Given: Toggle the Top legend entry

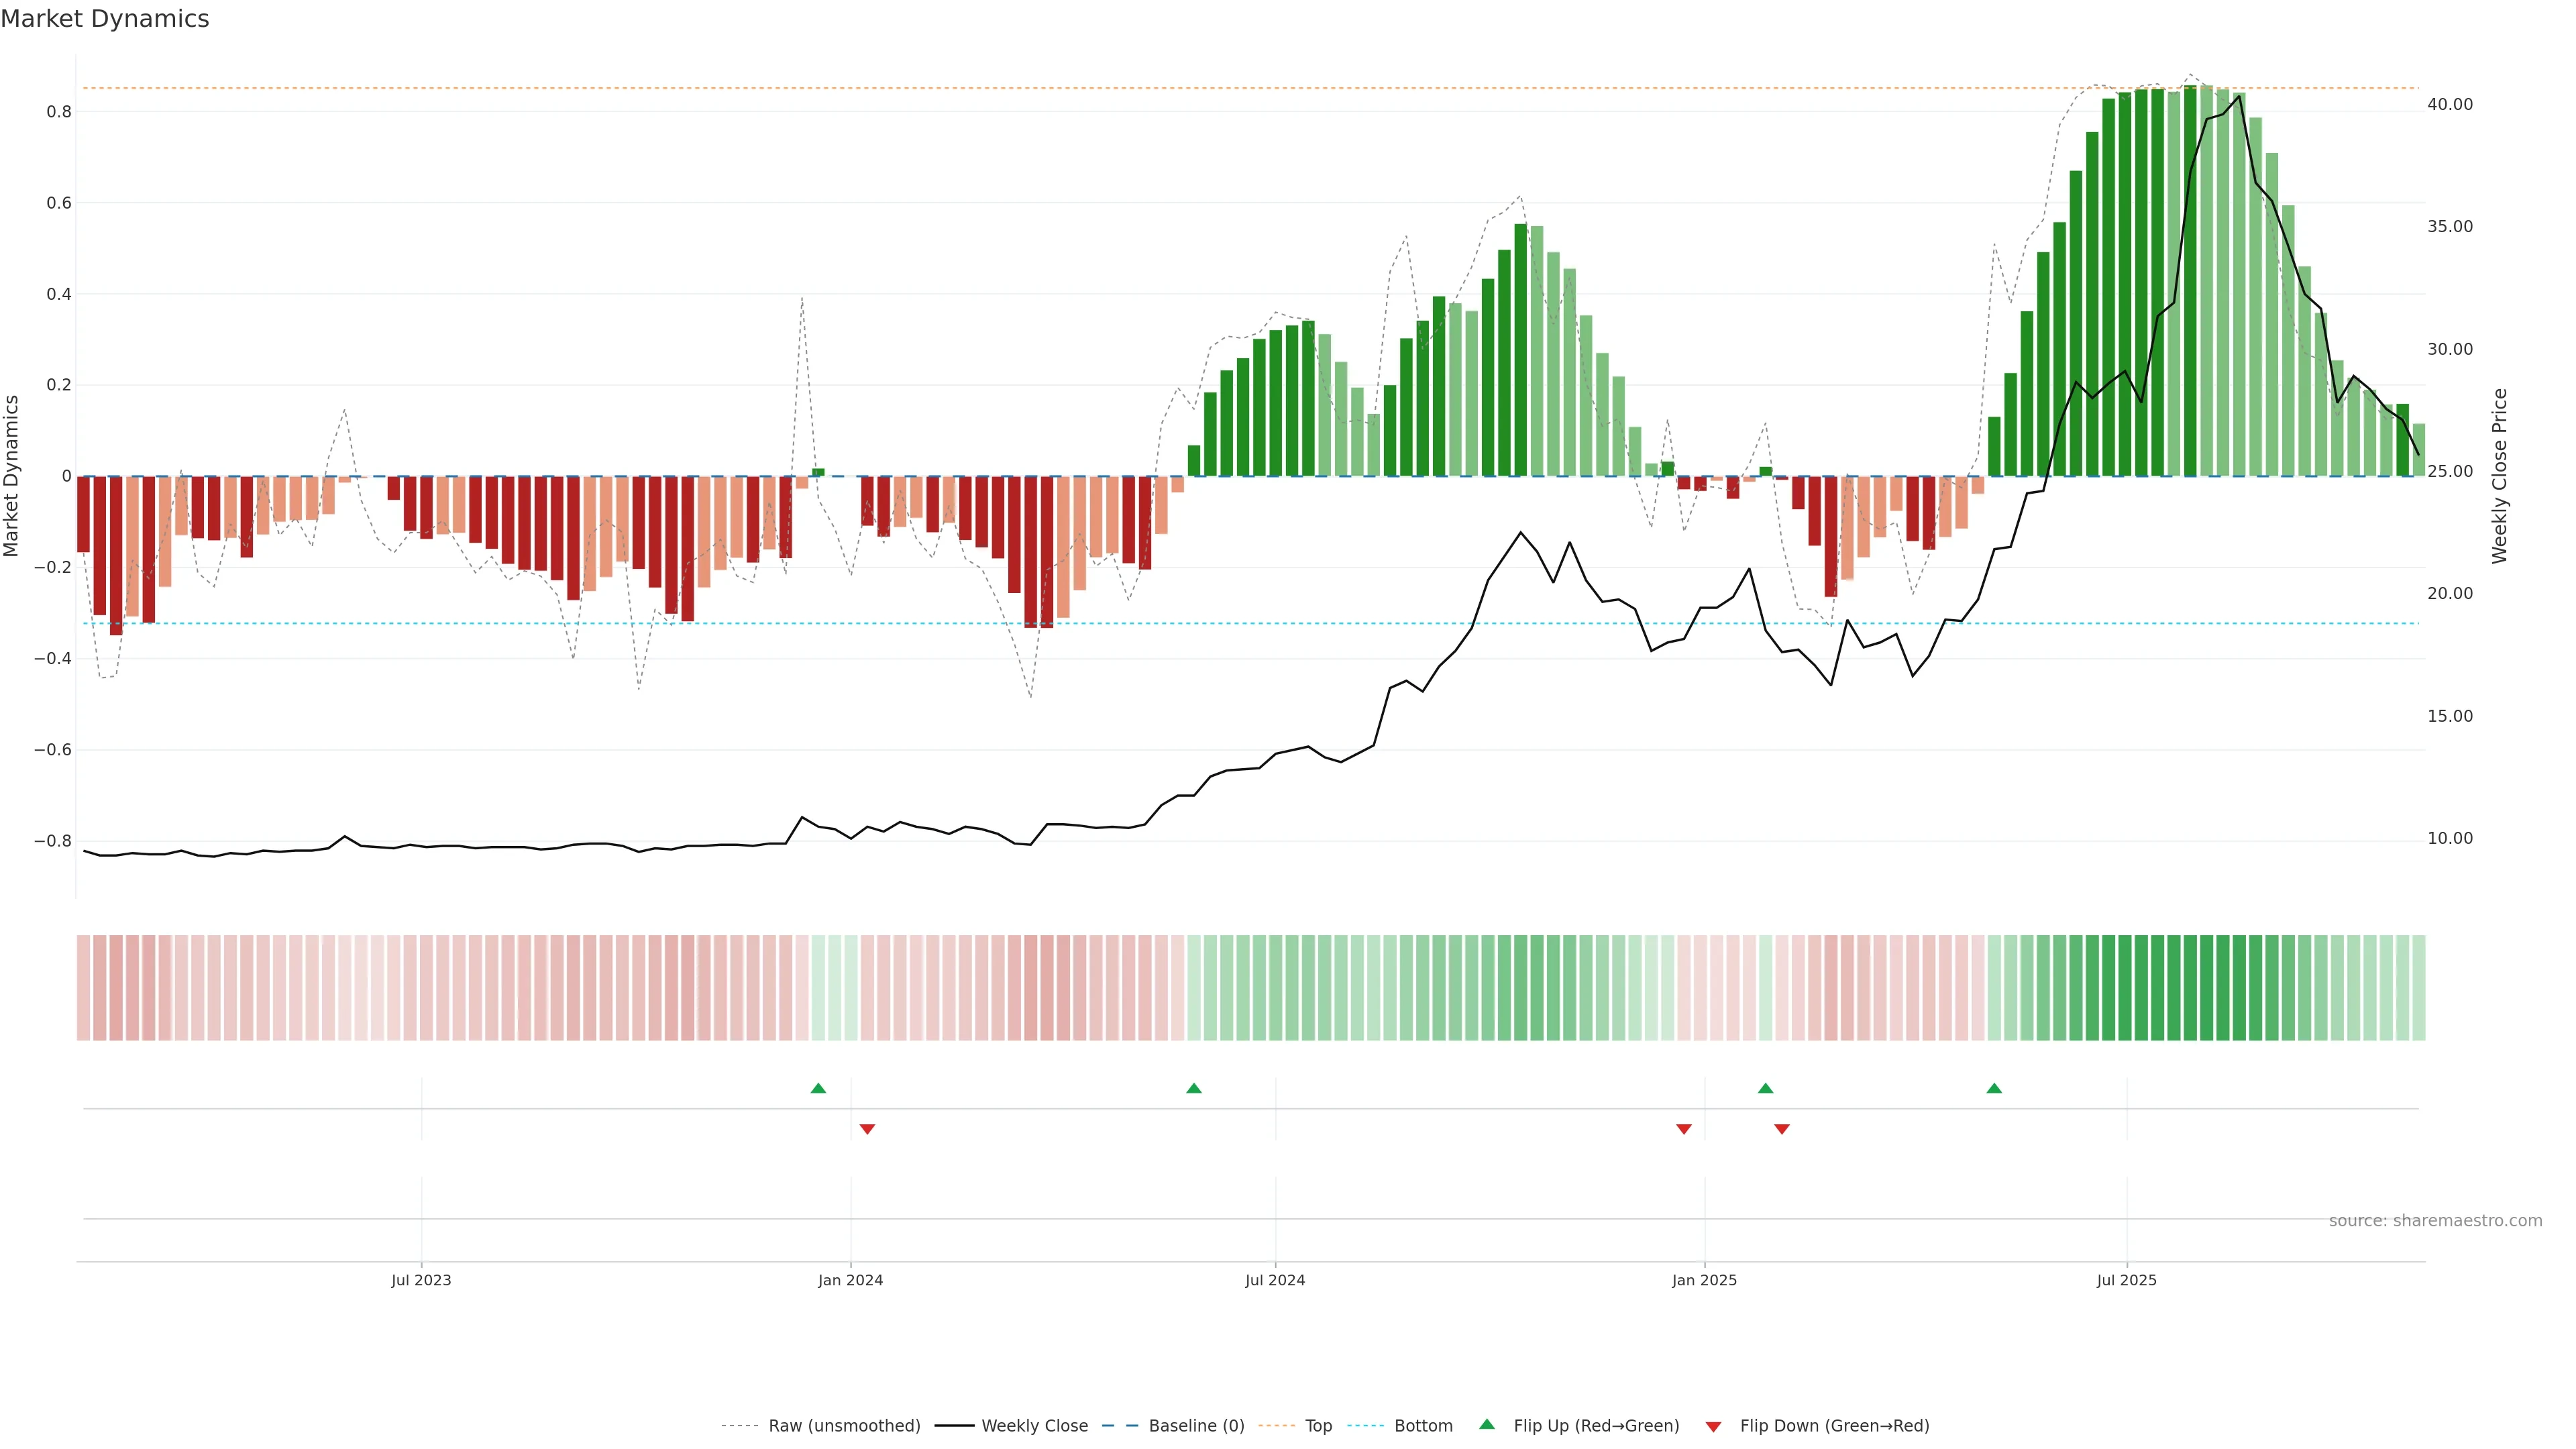Looking at the screenshot, I should click(x=1318, y=1426).
